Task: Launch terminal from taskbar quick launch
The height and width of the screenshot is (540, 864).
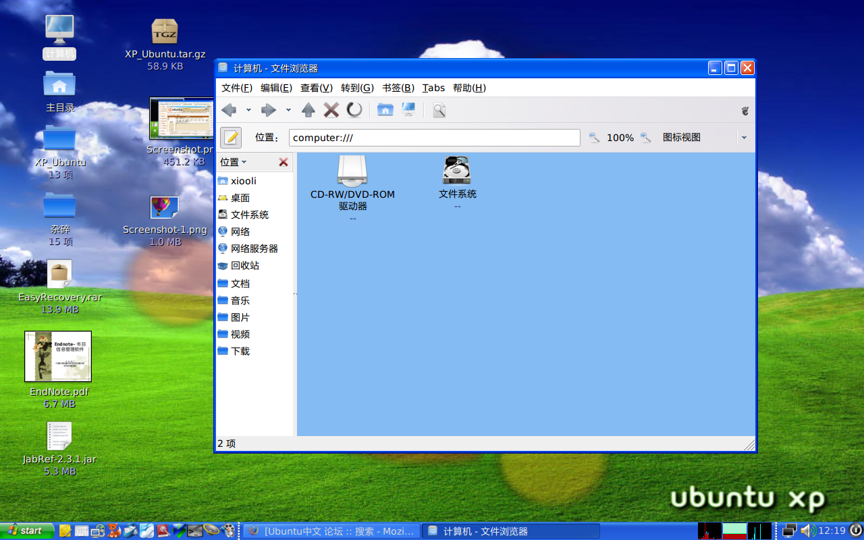Action: (x=195, y=531)
